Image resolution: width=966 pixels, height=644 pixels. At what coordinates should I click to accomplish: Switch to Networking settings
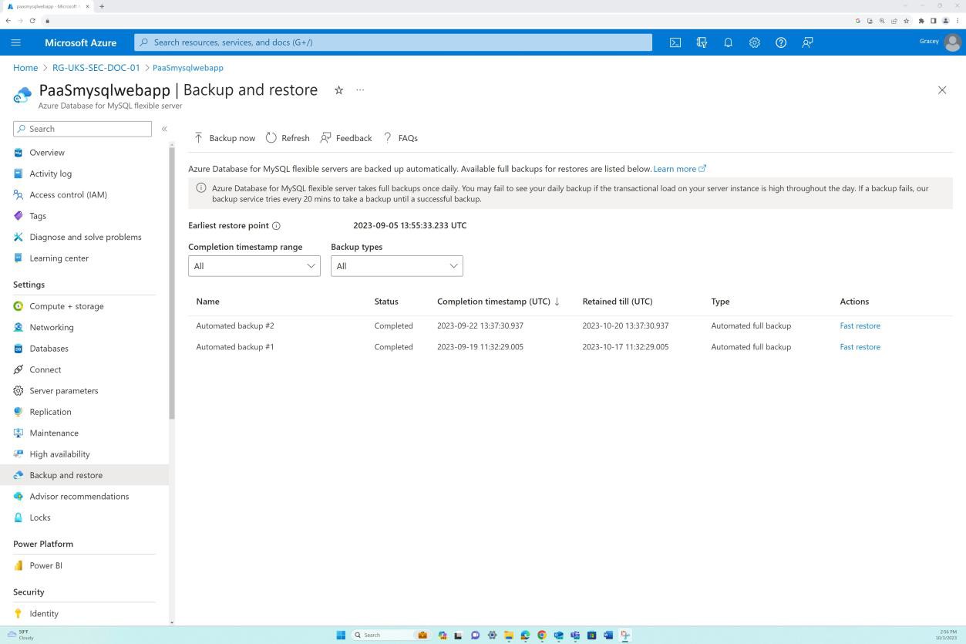coord(51,327)
